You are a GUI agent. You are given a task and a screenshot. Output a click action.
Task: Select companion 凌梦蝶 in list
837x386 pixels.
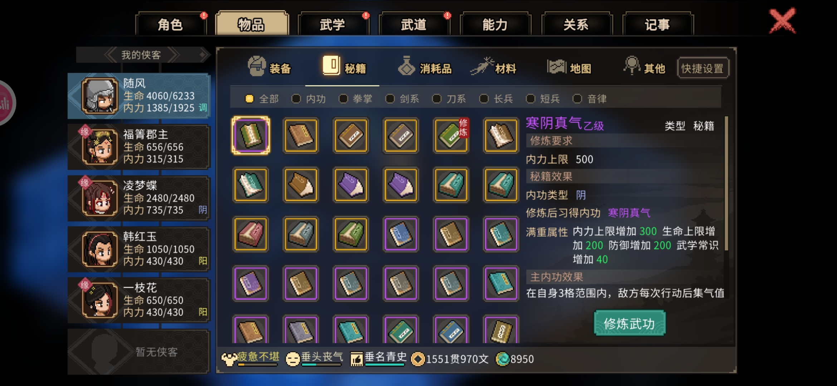tap(139, 198)
